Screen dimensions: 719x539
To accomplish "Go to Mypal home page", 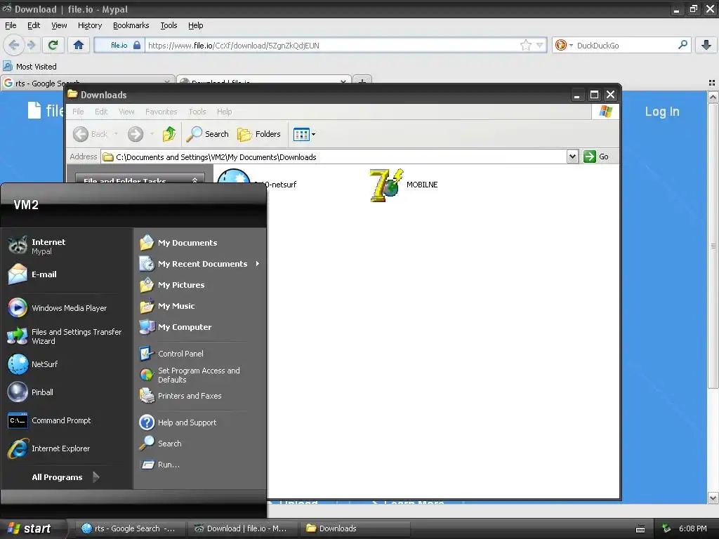I will 79,45.
